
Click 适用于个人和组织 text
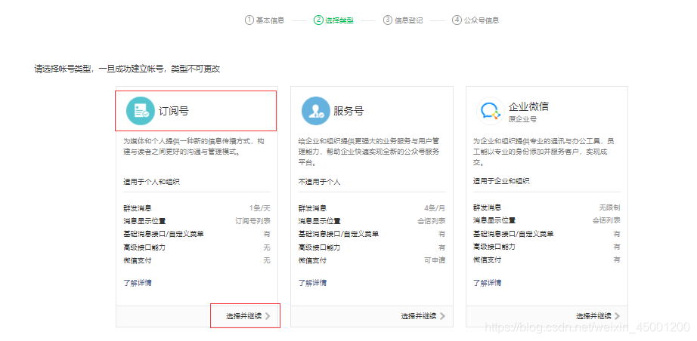[x=152, y=182]
